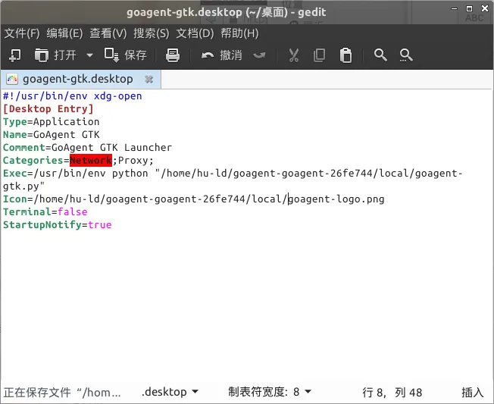The height and width of the screenshot is (404, 494).
Task: Print the document using printer icon
Action: coord(173,55)
